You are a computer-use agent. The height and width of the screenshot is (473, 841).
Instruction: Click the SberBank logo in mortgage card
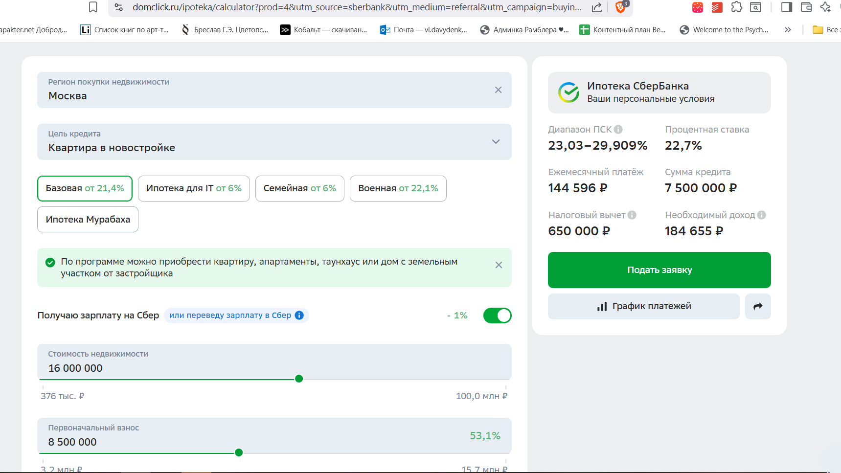click(x=569, y=92)
